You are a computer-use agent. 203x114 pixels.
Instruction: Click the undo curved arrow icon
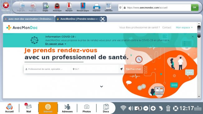[161, 108]
